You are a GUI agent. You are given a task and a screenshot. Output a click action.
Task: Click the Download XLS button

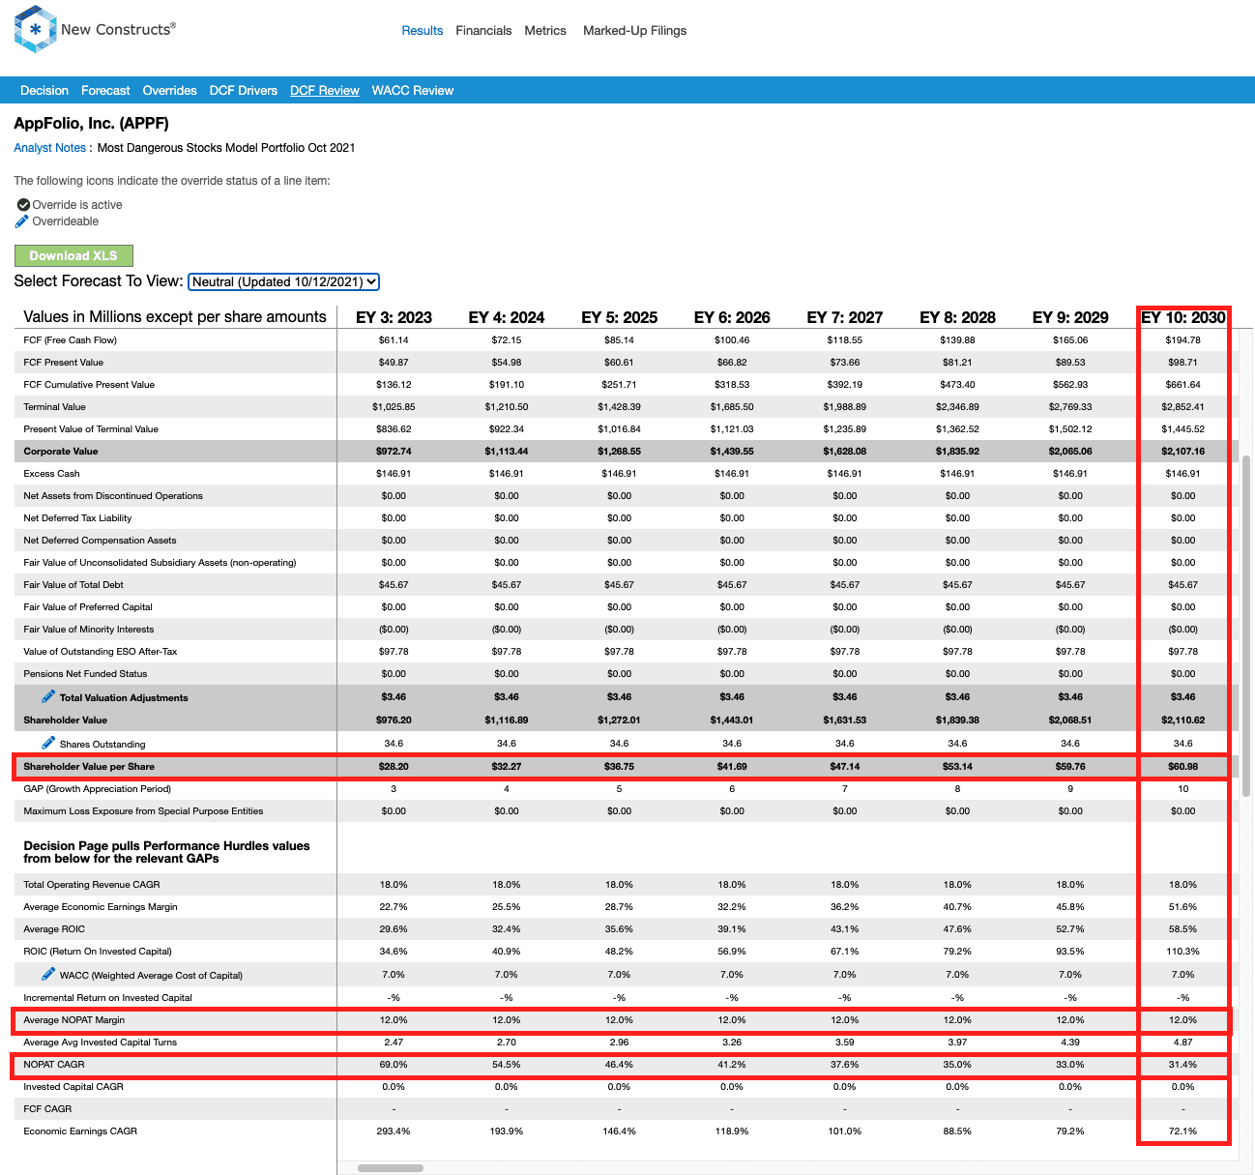pos(73,255)
